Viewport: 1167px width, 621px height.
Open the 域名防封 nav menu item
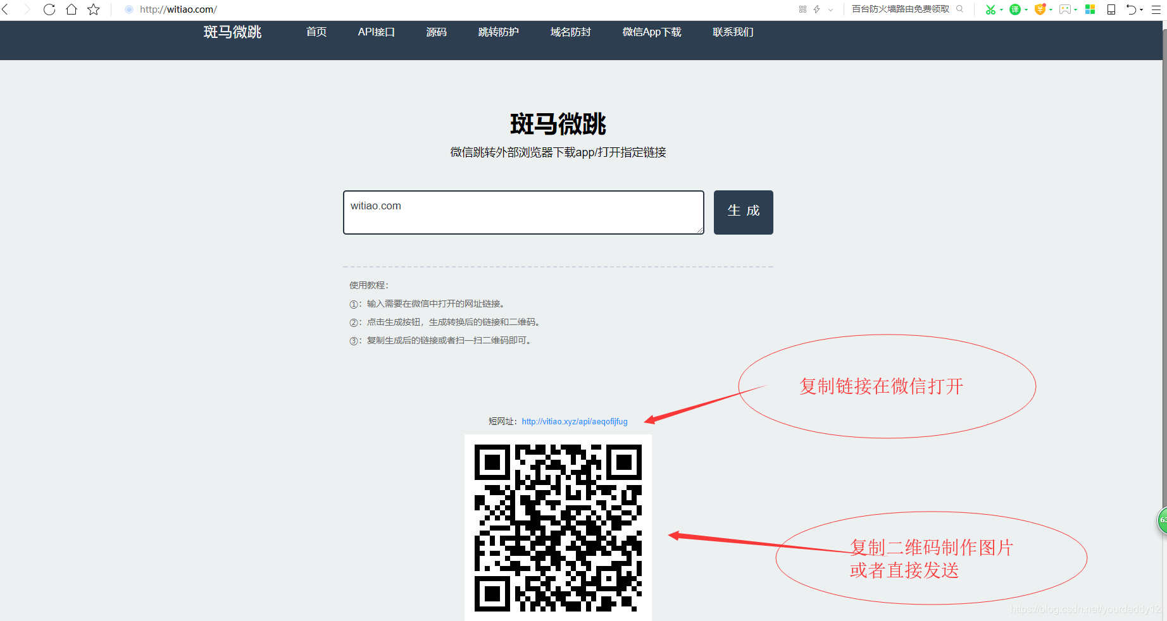click(570, 32)
